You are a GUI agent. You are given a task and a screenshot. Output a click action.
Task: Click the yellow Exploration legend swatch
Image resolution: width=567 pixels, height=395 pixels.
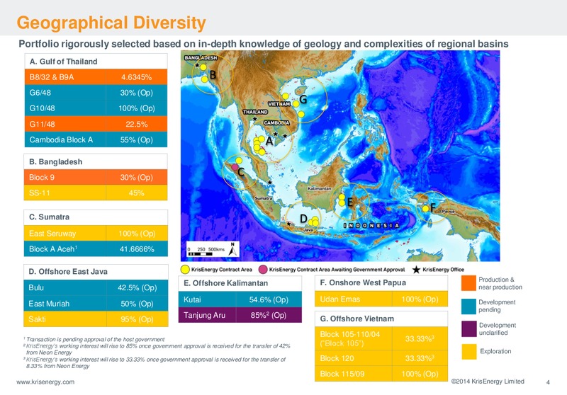[469, 352]
